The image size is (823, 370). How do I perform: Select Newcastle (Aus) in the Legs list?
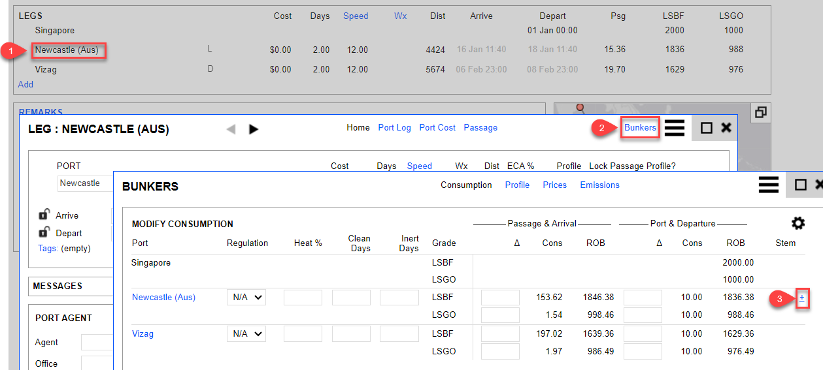67,50
